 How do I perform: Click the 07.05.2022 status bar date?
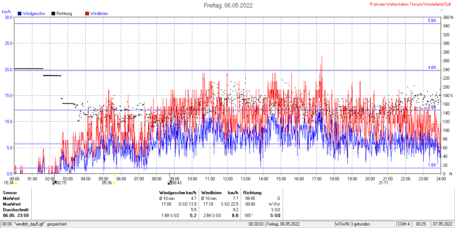(x=442, y=224)
